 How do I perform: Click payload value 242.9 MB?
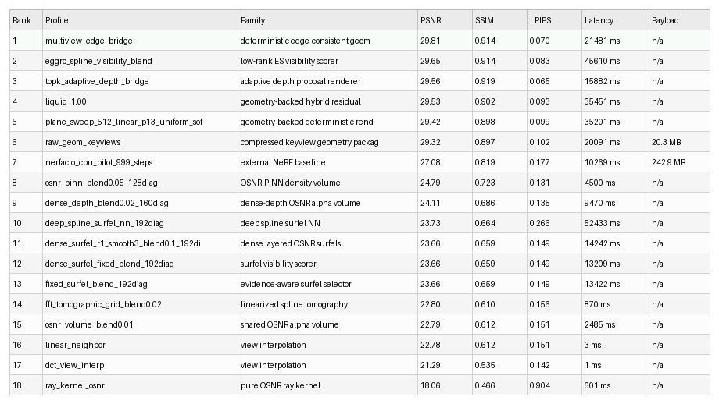(668, 162)
